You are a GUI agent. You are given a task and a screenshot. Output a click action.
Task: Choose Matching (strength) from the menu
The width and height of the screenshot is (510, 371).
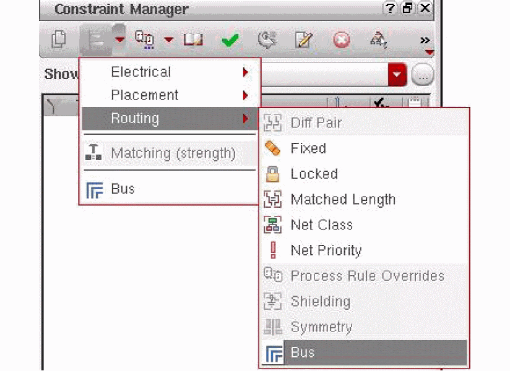coord(170,153)
